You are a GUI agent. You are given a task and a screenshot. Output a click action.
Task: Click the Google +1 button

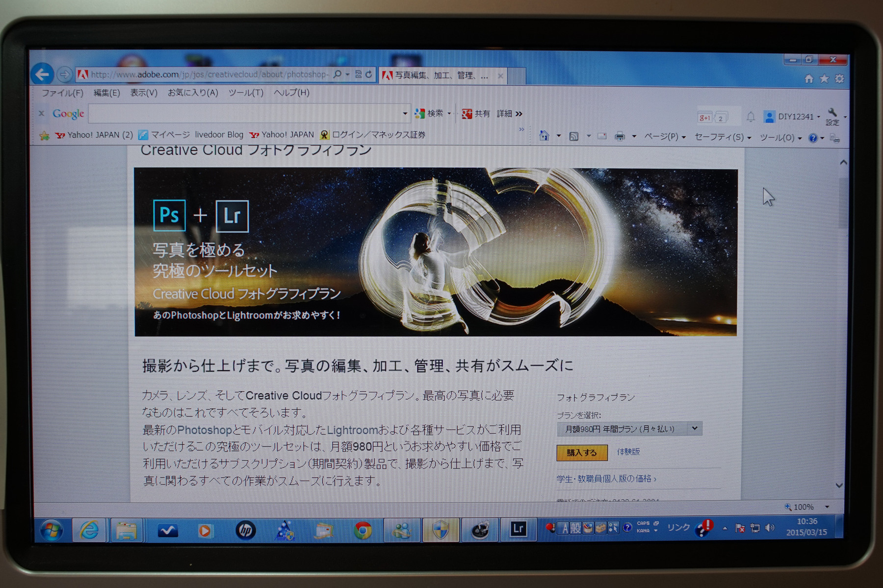(x=705, y=118)
